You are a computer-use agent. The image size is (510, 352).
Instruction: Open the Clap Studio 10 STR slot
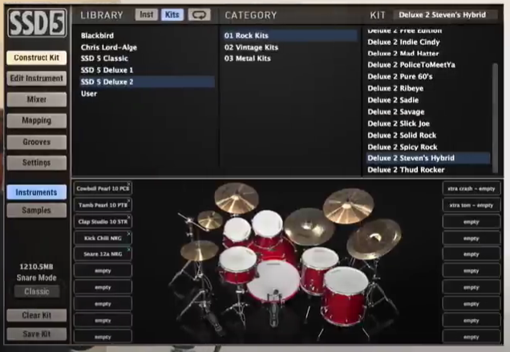click(103, 222)
